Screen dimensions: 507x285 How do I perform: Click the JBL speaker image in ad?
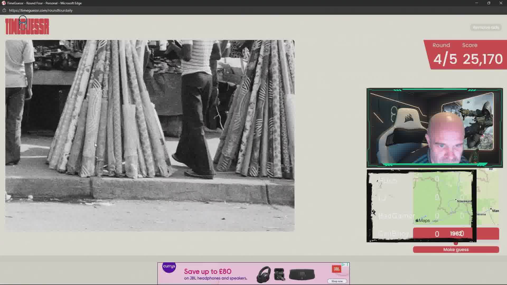tap(302, 274)
